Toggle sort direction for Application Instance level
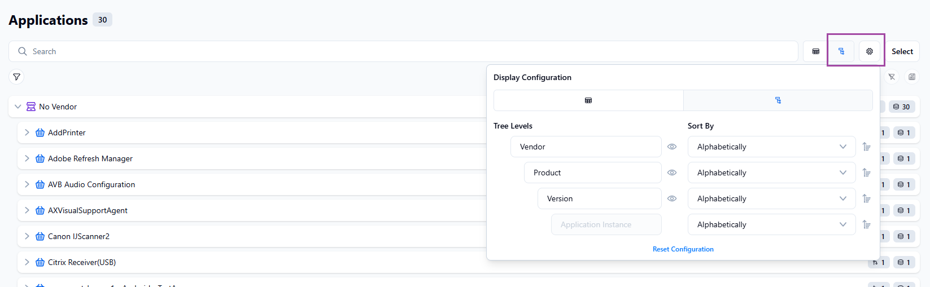 point(867,224)
